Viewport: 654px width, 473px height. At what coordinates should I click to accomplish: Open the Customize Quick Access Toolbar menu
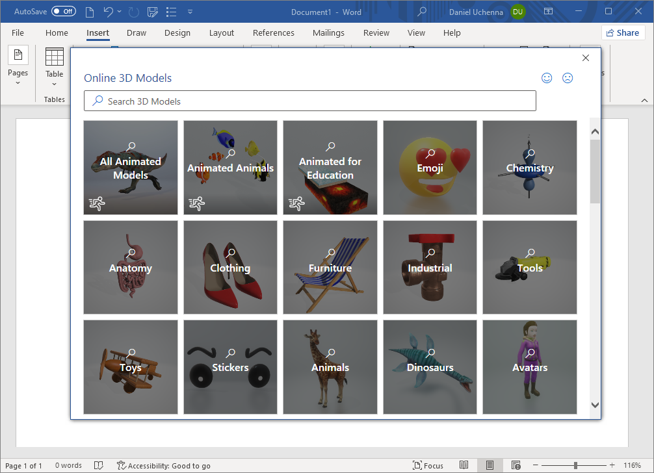[190, 11]
